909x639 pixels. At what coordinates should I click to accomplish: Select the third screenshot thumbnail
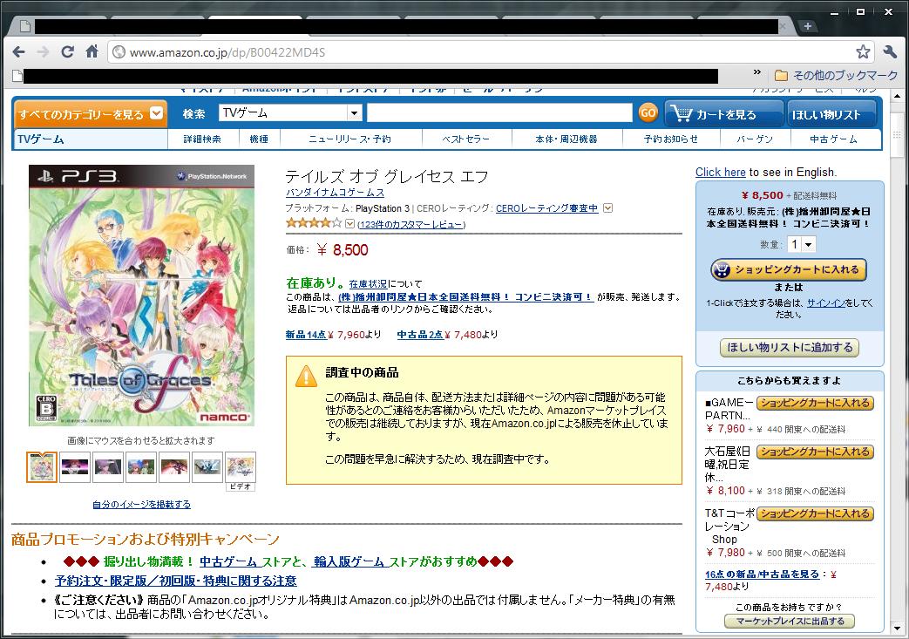(108, 466)
